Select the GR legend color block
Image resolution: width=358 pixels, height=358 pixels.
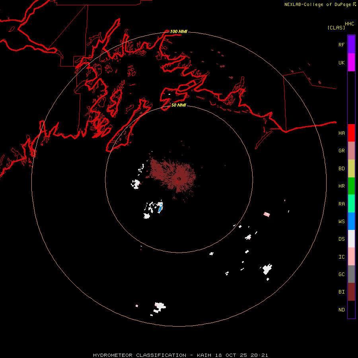tap(351, 151)
